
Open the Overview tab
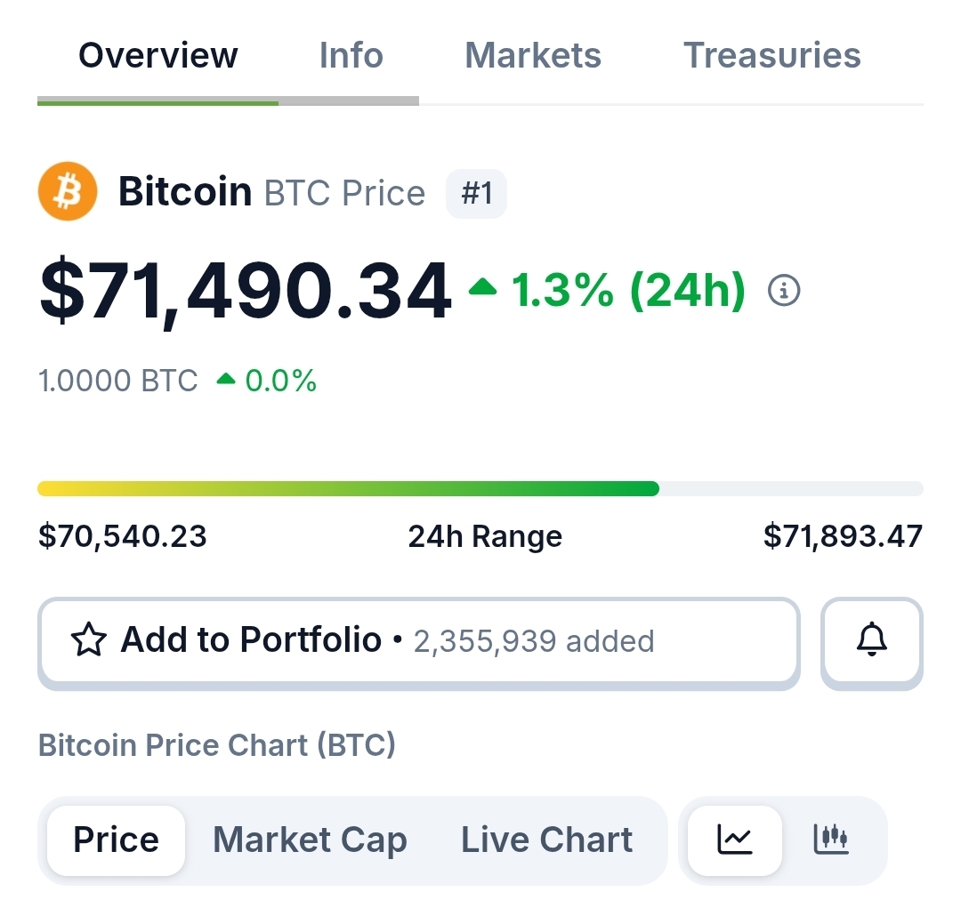[x=158, y=56]
